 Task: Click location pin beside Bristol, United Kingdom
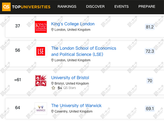(x=52, y=83)
